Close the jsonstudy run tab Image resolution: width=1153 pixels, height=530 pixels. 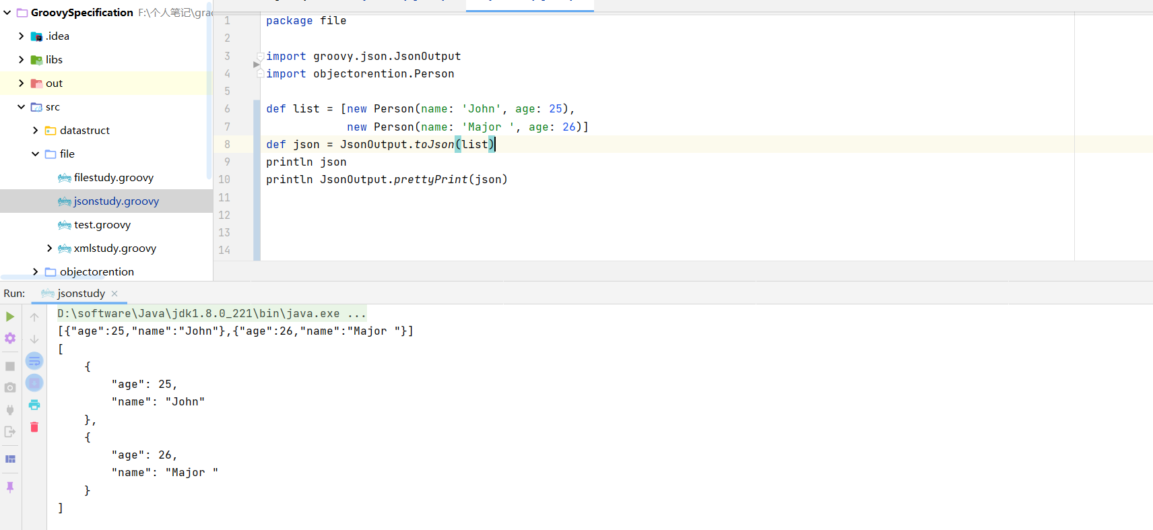114,294
